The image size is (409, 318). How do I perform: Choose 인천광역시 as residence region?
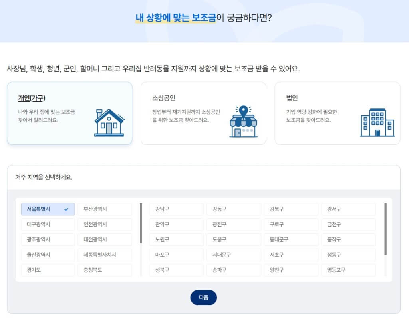point(105,224)
